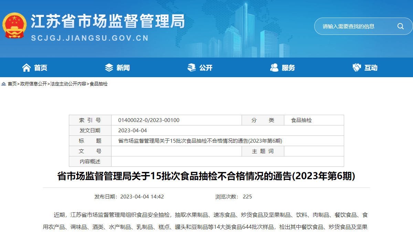
Task: Click the national emblem logo
Action: point(14,25)
